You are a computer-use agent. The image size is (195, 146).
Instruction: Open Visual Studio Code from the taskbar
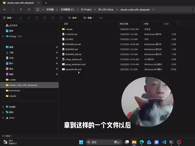coord(164,142)
